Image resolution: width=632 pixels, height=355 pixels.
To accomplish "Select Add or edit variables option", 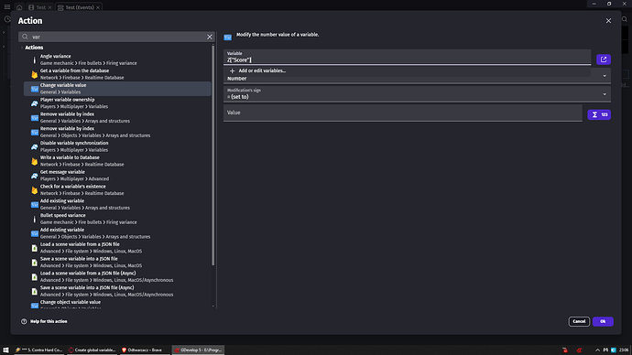I will coord(407,70).
